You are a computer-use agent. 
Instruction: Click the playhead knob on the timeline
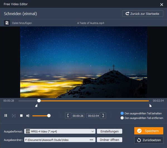click(x=39, y=101)
